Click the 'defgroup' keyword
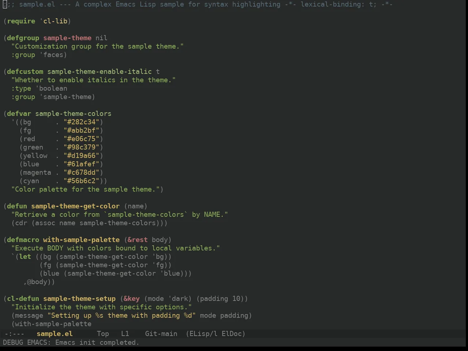 tap(23, 38)
